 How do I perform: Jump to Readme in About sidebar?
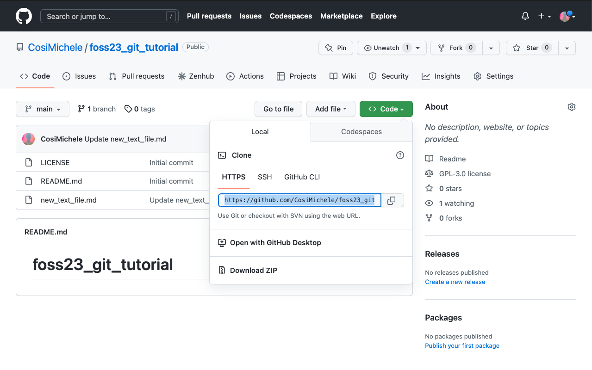[x=446, y=159]
